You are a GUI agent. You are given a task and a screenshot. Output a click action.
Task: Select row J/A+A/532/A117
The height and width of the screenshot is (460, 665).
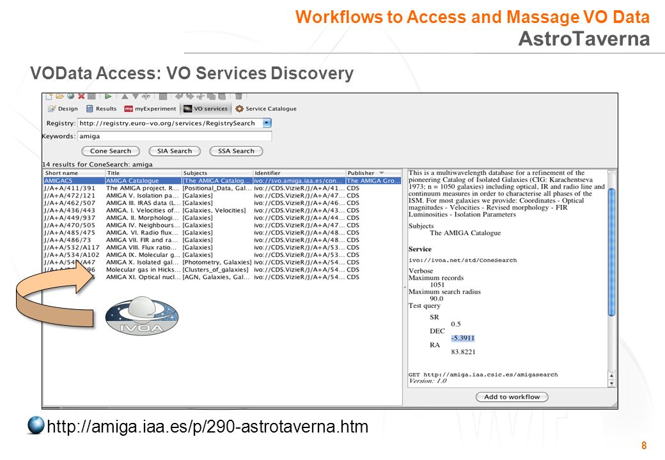223,247
